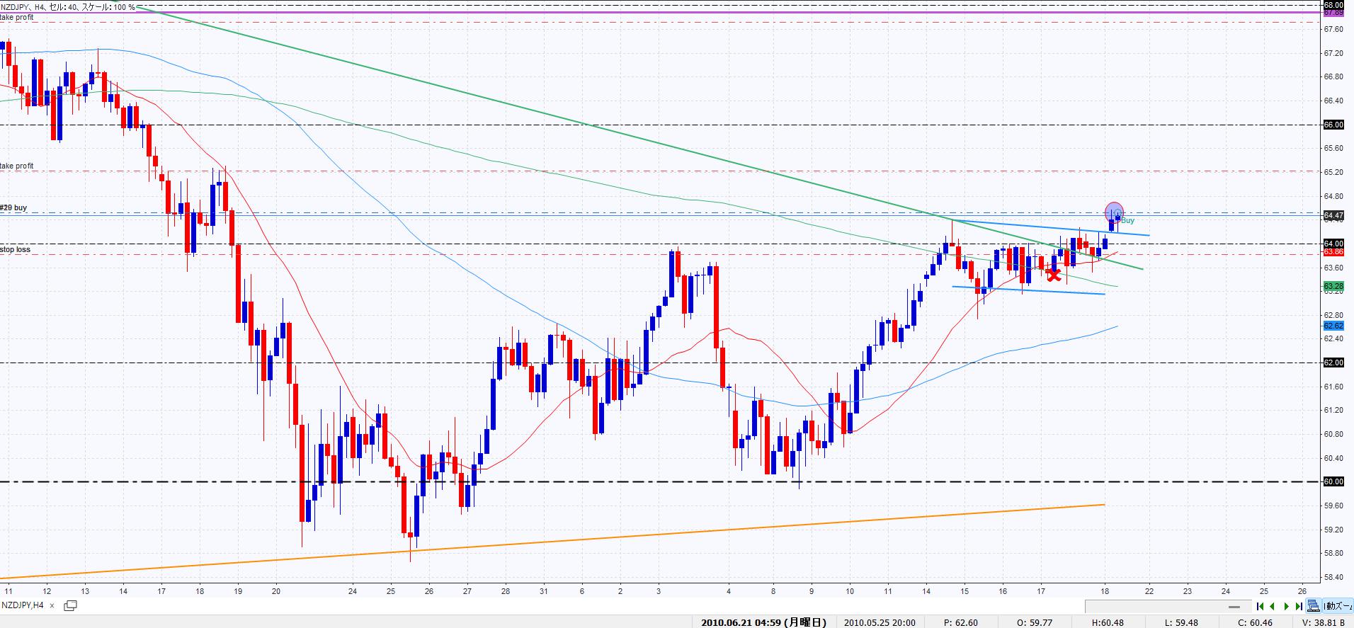Viewport: 1354px width, 628px height.
Task: Click the red X marker on chart
Action: coord(1053,275)
